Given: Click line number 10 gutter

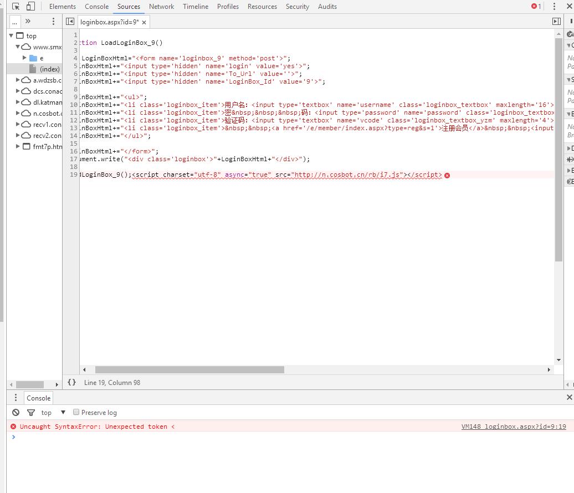Looking at the screenshot, I should pos(74,105).
